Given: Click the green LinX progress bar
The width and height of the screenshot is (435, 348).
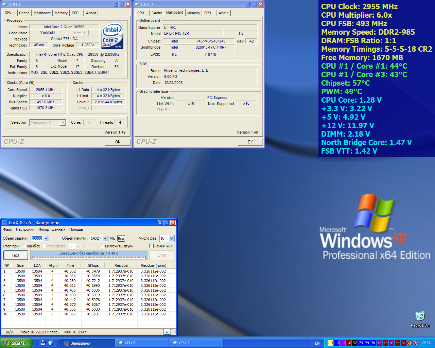Looking at the screenshot, I should 88,257.
